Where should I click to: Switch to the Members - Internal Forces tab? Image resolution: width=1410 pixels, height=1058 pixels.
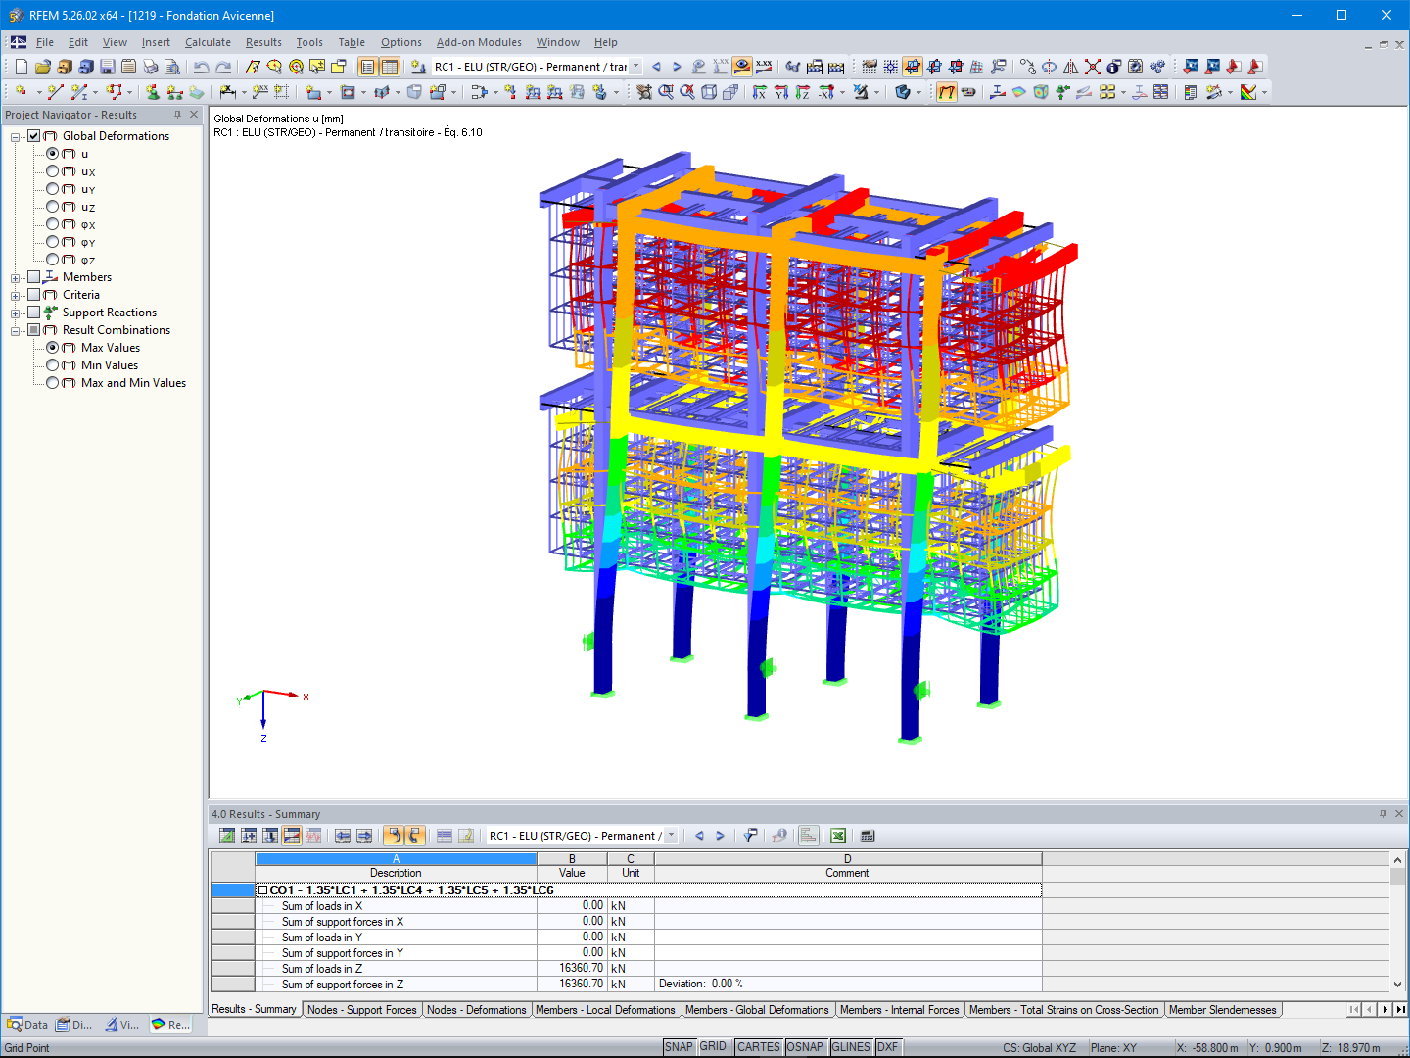tap(900, 1009)
